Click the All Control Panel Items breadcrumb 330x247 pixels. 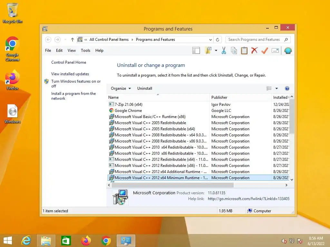point(109,40)
